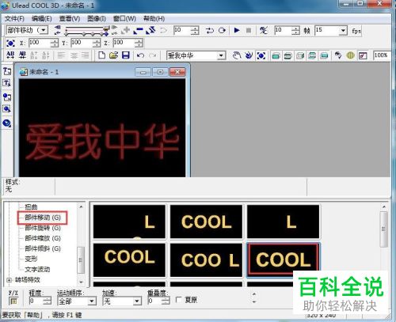
Task: Click the 100% zoom level field
Action: coord(382,55)
